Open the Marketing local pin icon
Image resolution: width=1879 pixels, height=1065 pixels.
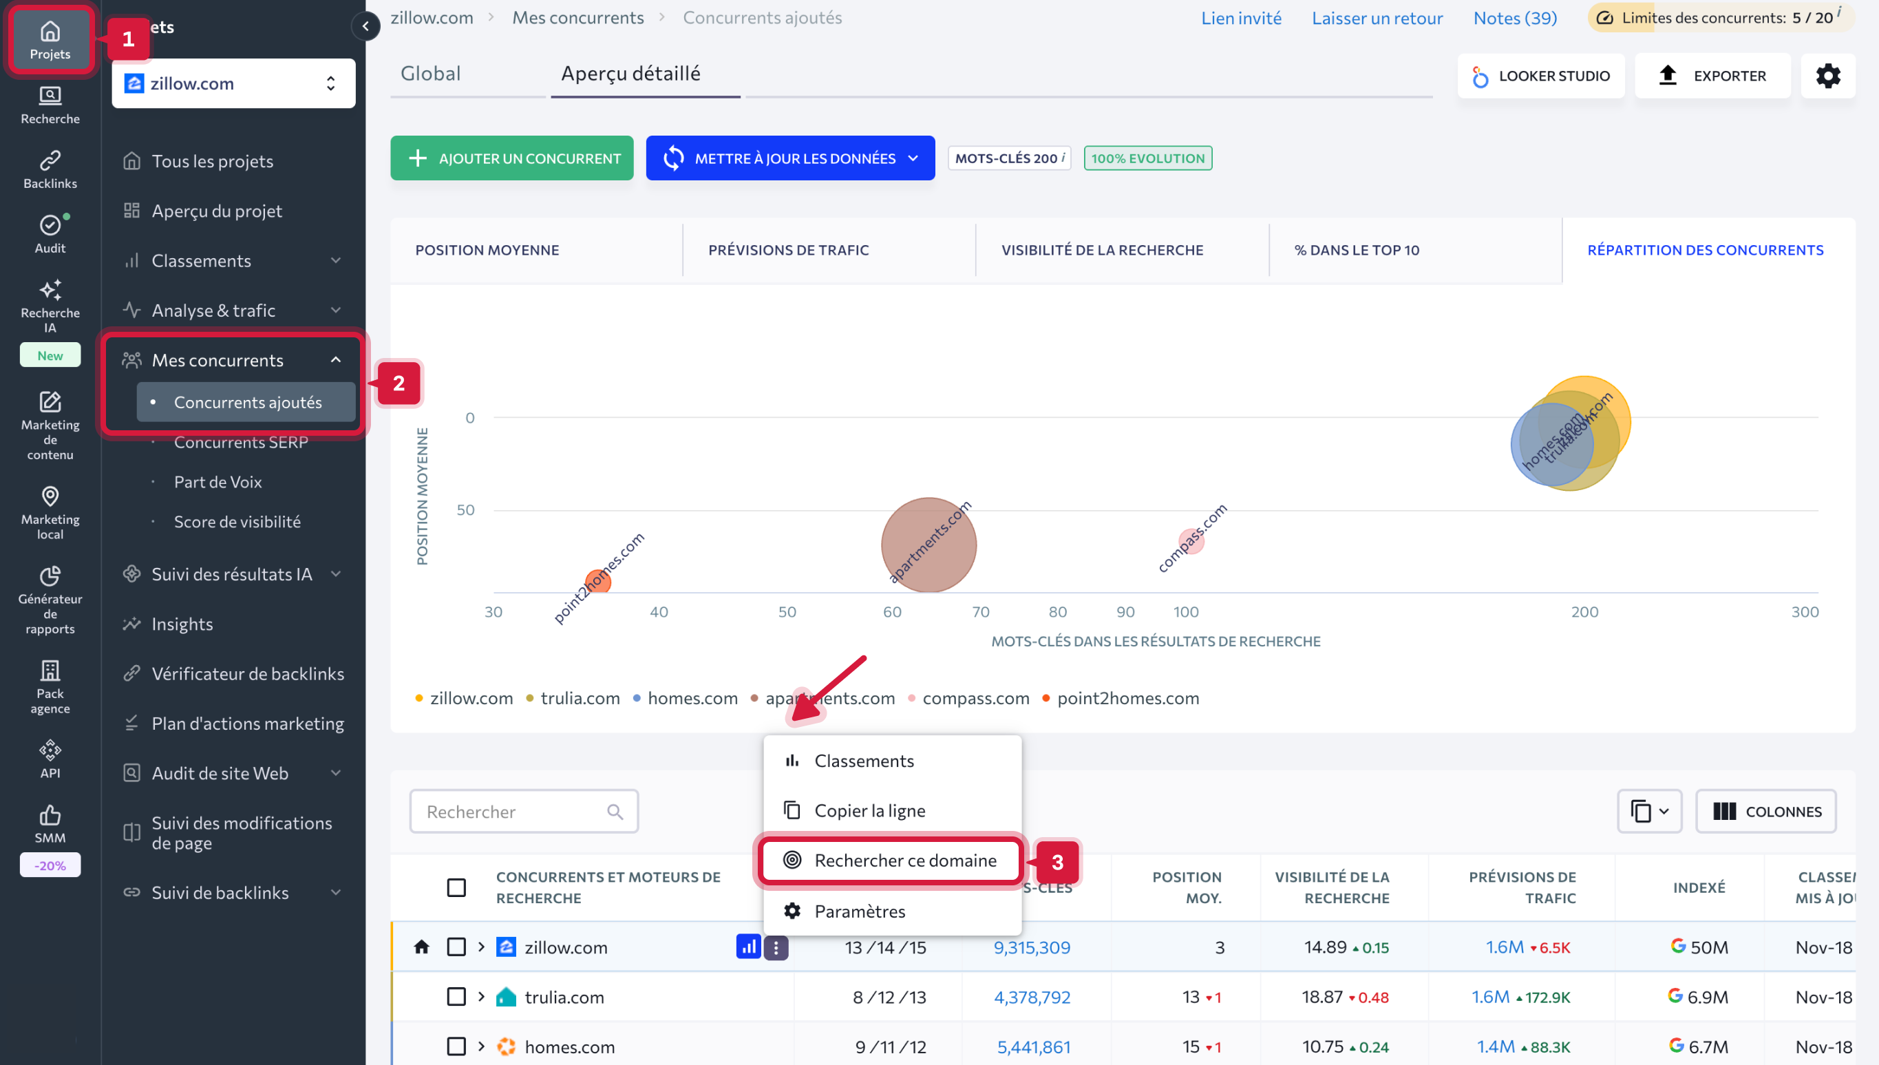50,496
